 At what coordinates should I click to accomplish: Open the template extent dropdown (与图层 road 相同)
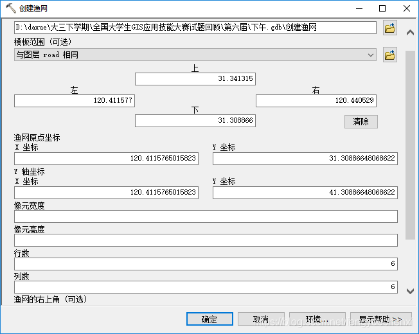pos(195,55)
